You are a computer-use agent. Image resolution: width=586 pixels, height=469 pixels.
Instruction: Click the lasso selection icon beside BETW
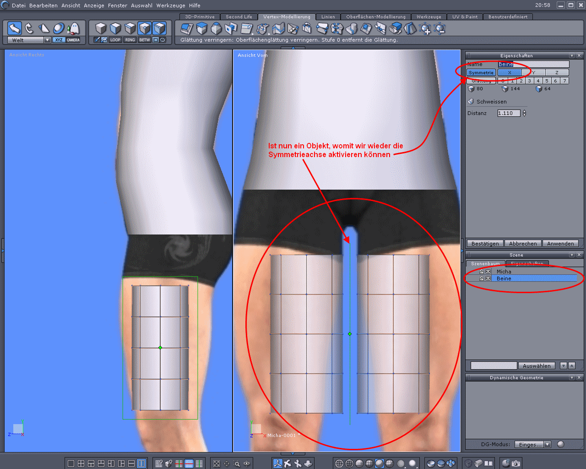(163, 40)
